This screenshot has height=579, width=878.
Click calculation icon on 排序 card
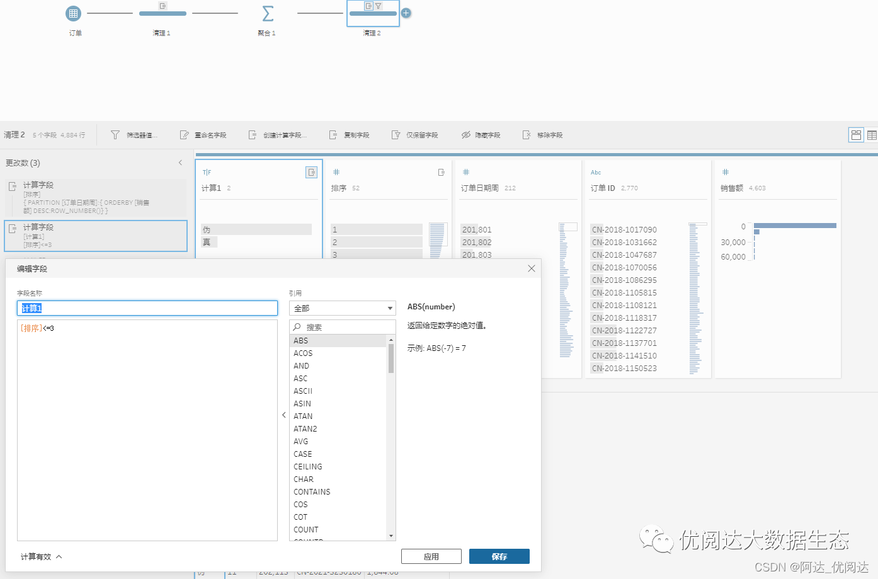pyautogui.click(x=442, y=172)
